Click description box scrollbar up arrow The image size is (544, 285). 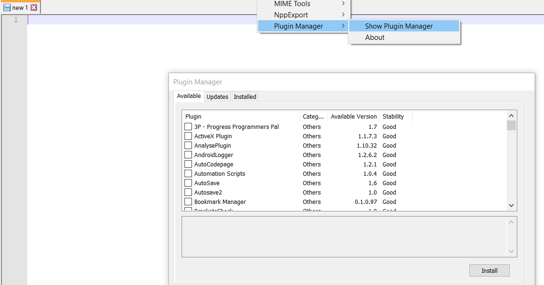pos(511,222)
